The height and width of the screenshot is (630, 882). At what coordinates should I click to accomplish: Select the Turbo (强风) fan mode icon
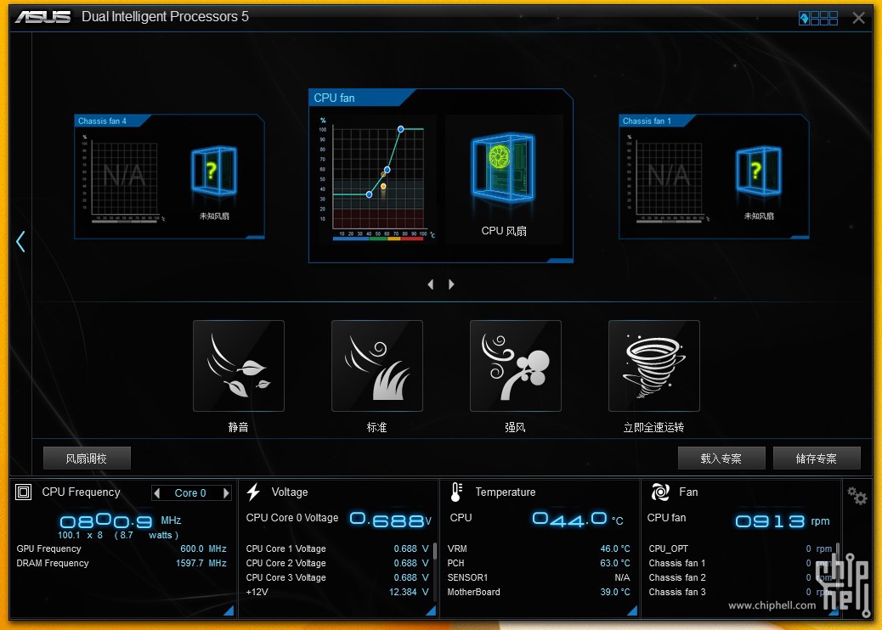tap(515, 366)
